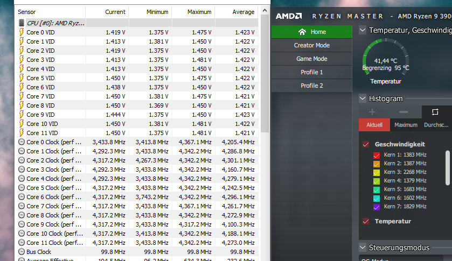Select the Core 7 Clock row

coord(137,206)
